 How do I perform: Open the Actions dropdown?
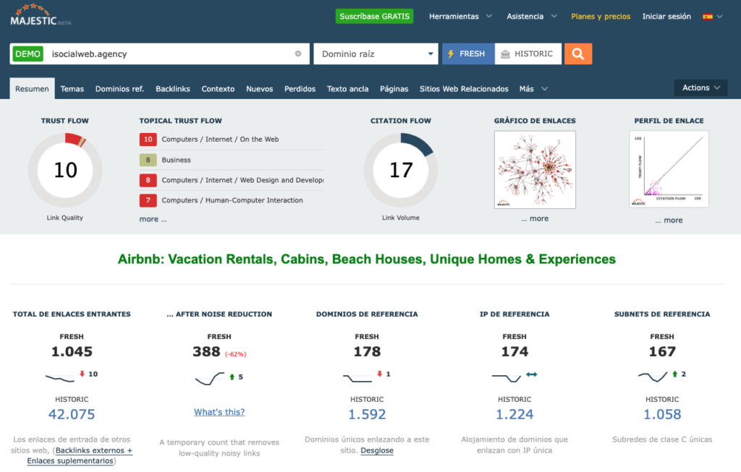click(x=700, y=87)
